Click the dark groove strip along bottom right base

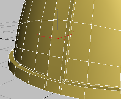click(104, 87)
